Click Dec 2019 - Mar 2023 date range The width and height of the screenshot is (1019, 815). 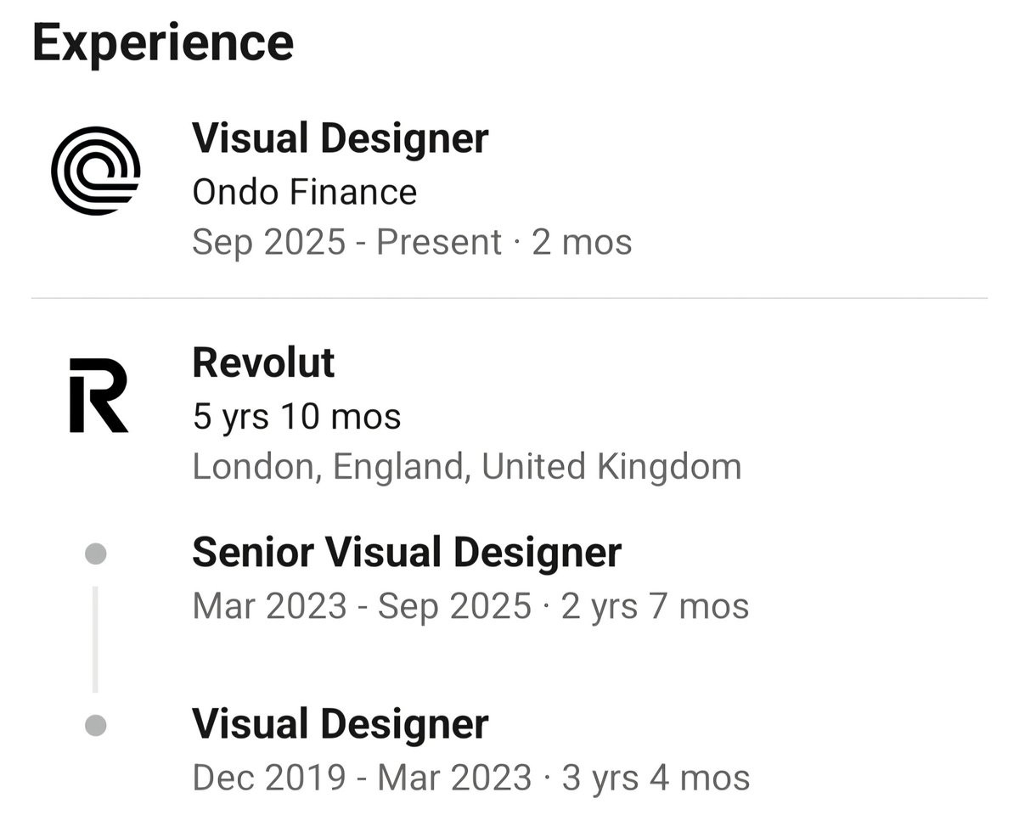pyautogui.click(x=362, y=778)
